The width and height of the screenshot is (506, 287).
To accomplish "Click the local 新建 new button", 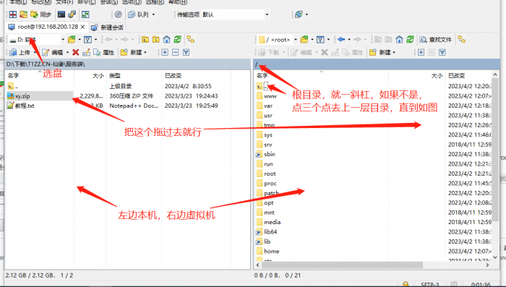I will coord(132,52).
